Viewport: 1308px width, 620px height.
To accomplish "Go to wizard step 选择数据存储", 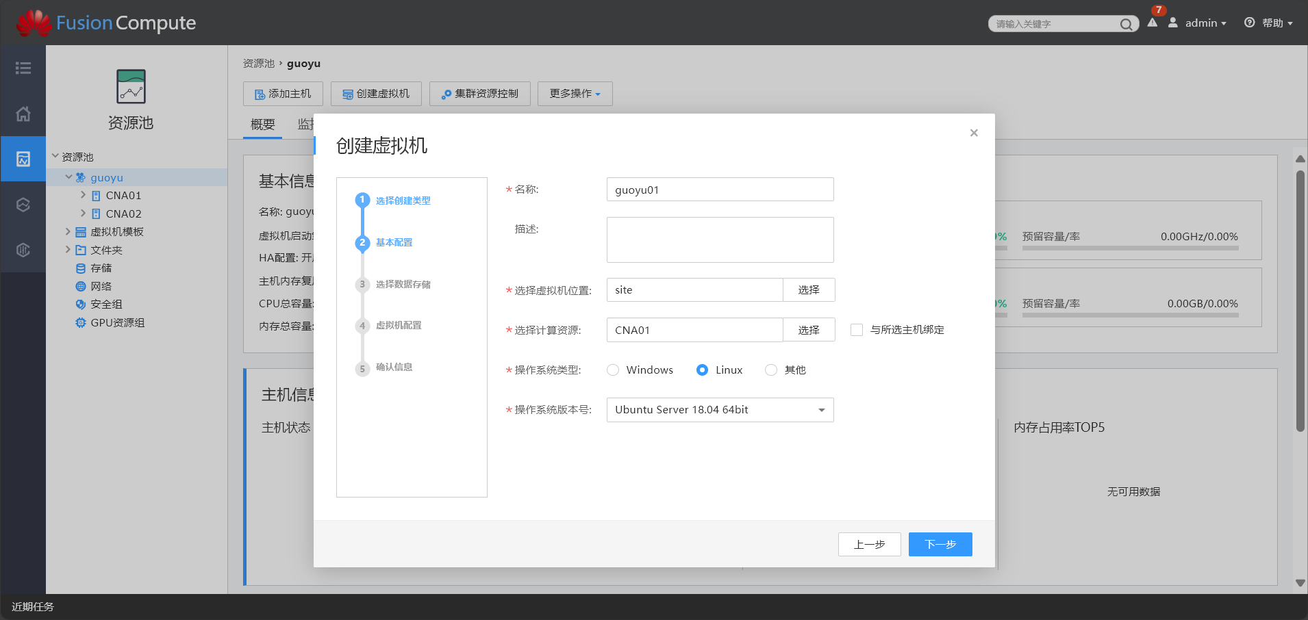I will click(x=403, y=284).
